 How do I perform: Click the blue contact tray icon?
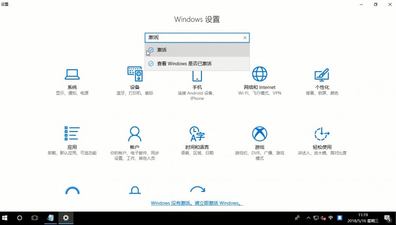(340, 218)
